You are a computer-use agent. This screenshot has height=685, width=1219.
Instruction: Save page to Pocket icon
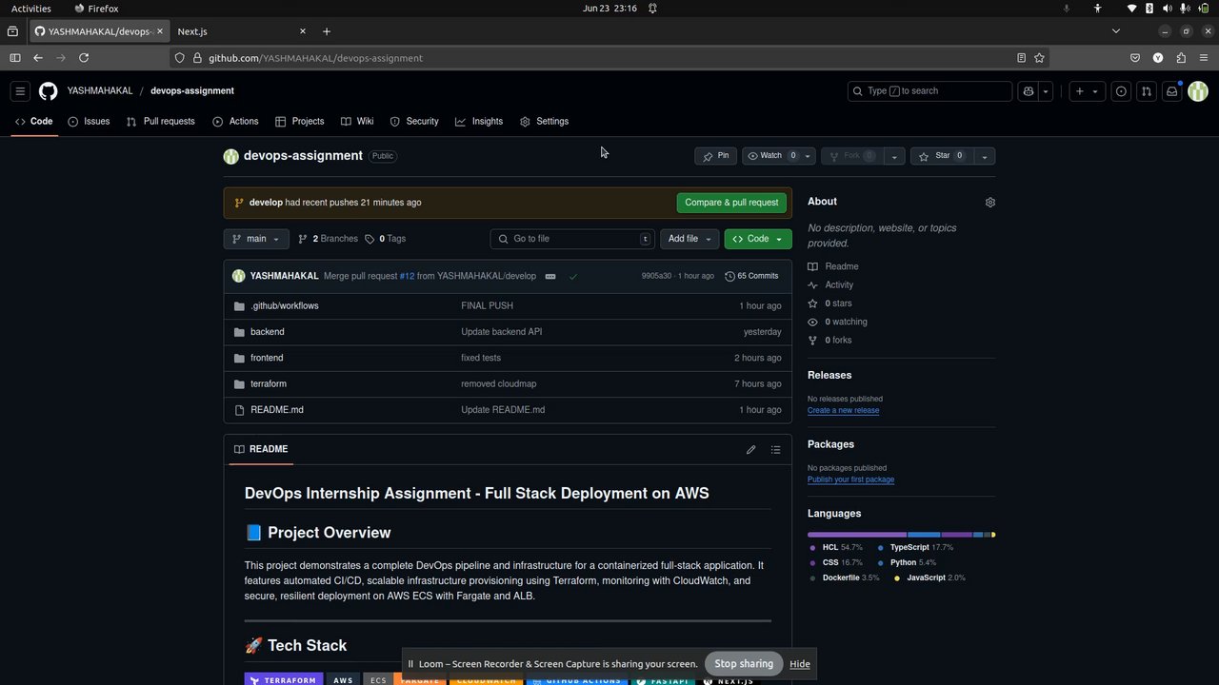pyautogui.click(x=1135, y=58)
